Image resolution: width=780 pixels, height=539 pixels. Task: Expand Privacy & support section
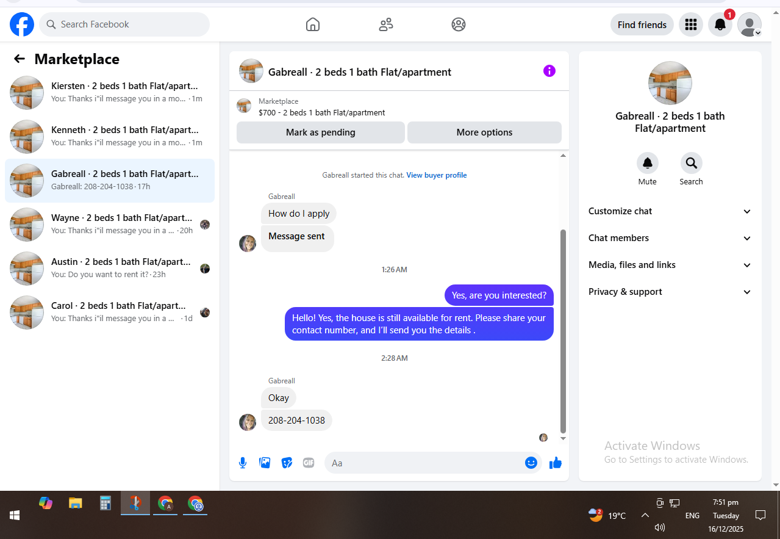pyautogui.click(x=670, y=292)
